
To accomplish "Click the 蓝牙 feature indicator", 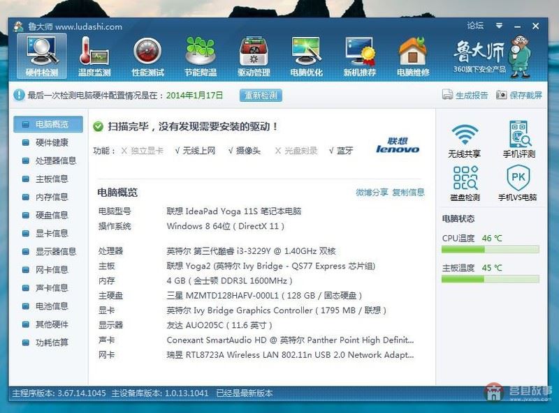I will click(x=340, y=151).
